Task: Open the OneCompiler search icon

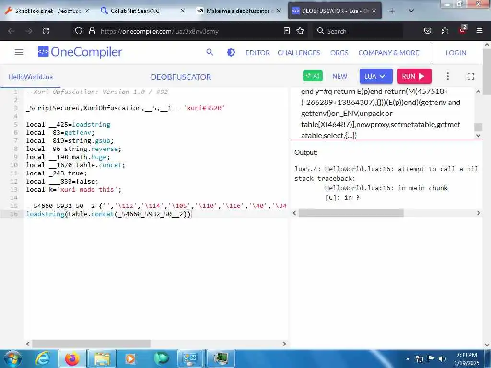Action: point(210,52)
